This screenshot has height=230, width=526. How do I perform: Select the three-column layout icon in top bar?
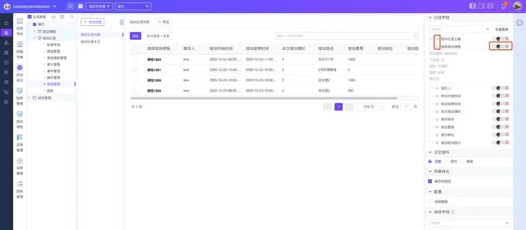pos(472,6)
